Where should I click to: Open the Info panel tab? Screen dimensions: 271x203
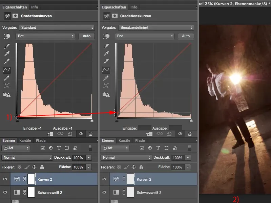coord(35,6)
